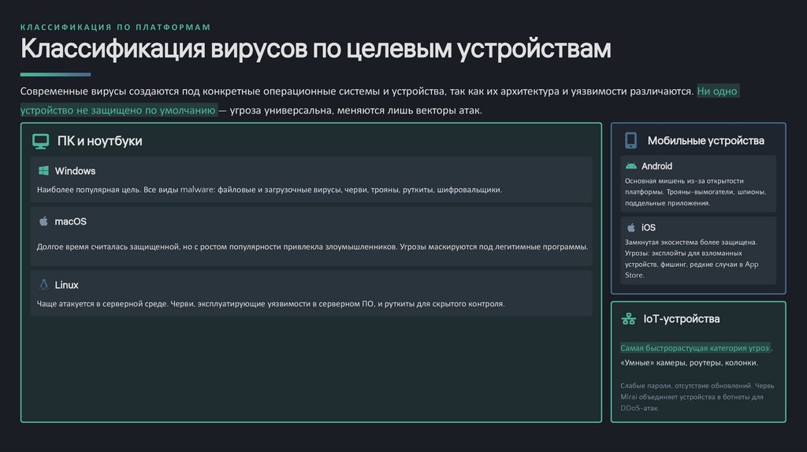The height and width of the screenshot is (452, 807).
Task: Select the Android label
Action: (656, 166)
